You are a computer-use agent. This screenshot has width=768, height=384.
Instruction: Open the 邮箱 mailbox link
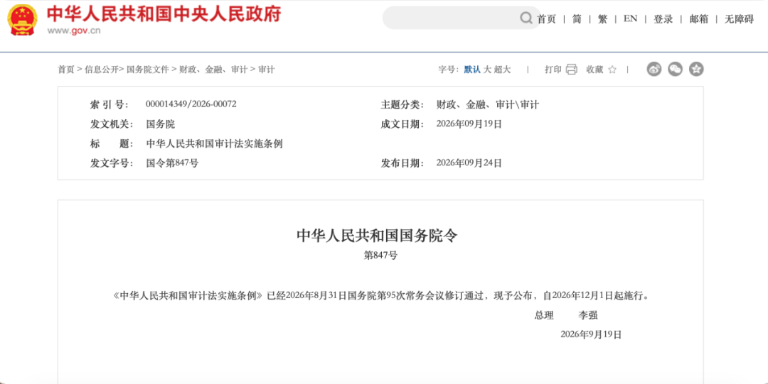click(699, 19)
